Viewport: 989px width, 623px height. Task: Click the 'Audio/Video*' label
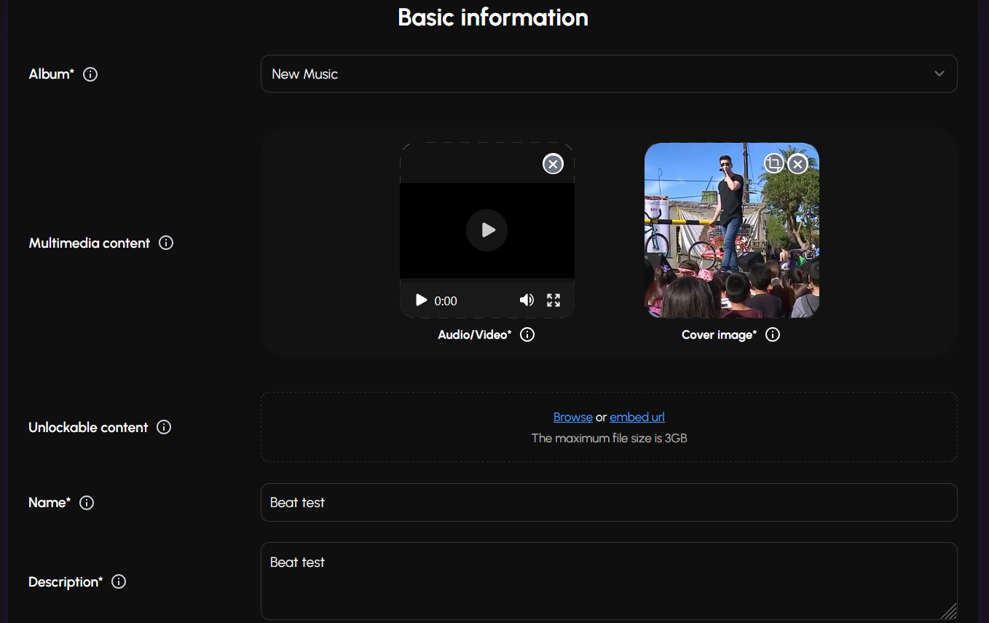pos(475,334)
